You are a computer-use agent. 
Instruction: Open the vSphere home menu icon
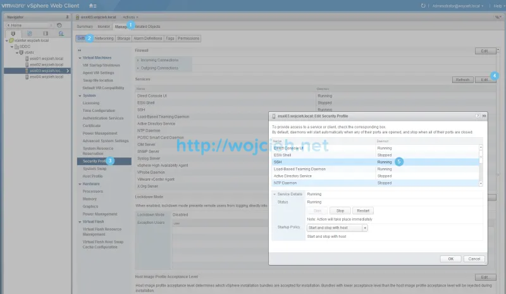pos(92,6)
